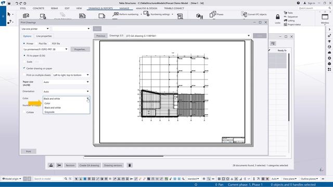Open the Use one printer dropdown
Screen dimensions: 333x187
tap(35, 29)
